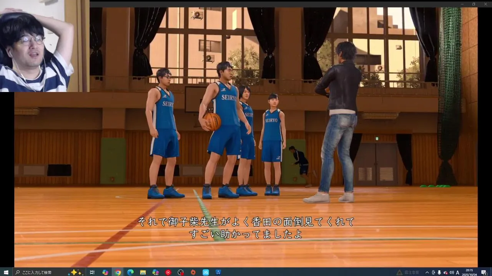Open the red YouTube Music taskbar icon

[x=168, y=273]
